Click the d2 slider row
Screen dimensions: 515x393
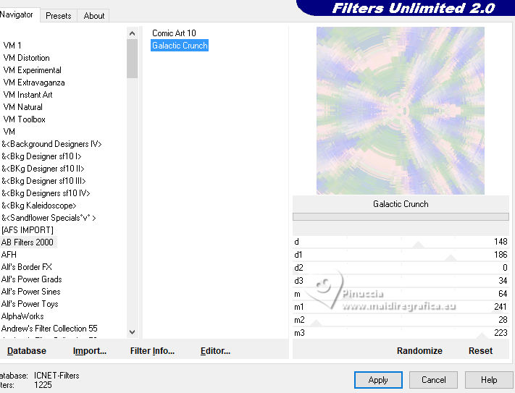[x=401, y=268]
